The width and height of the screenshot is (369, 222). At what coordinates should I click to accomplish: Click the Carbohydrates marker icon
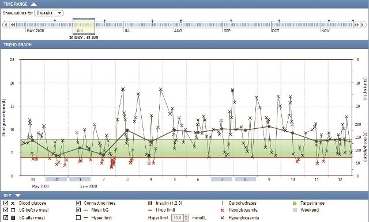tap(223, 203)
